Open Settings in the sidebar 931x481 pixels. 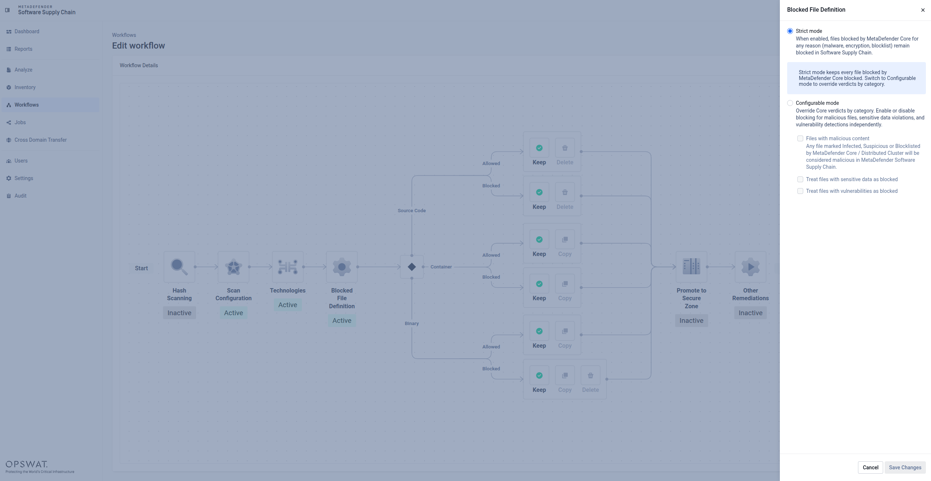click(x=50, y=178)
